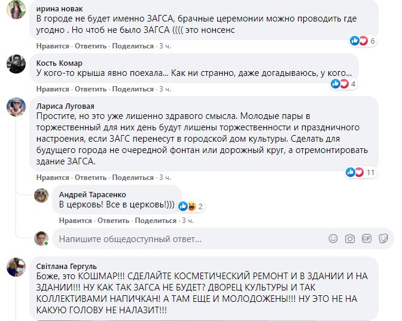Screen dimensions: 402x321
Task: Share Лариса Луговая's comment
Action: click(133, 178)
